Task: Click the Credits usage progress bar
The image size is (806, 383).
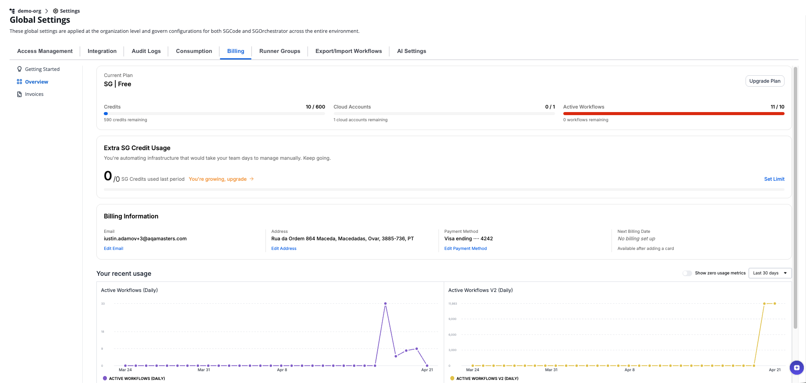Action: coord(214,113)
